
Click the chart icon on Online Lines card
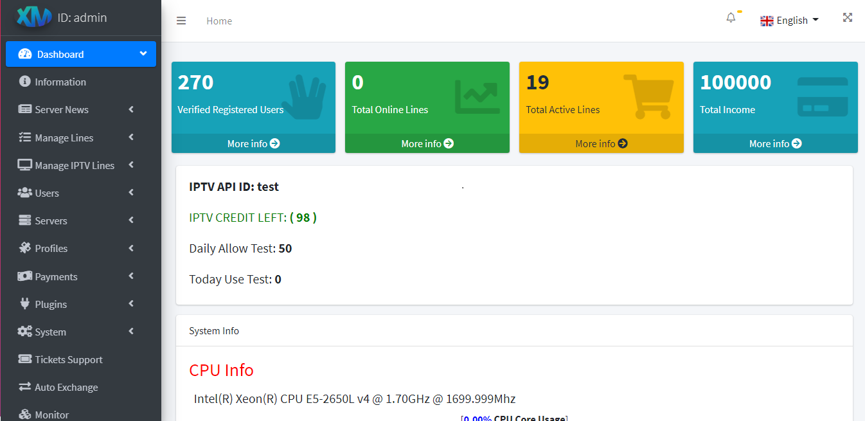tap(476, 97)
